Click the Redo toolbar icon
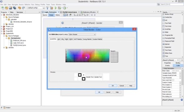This screenshot has width=184, height=112. tap(23, 8)
